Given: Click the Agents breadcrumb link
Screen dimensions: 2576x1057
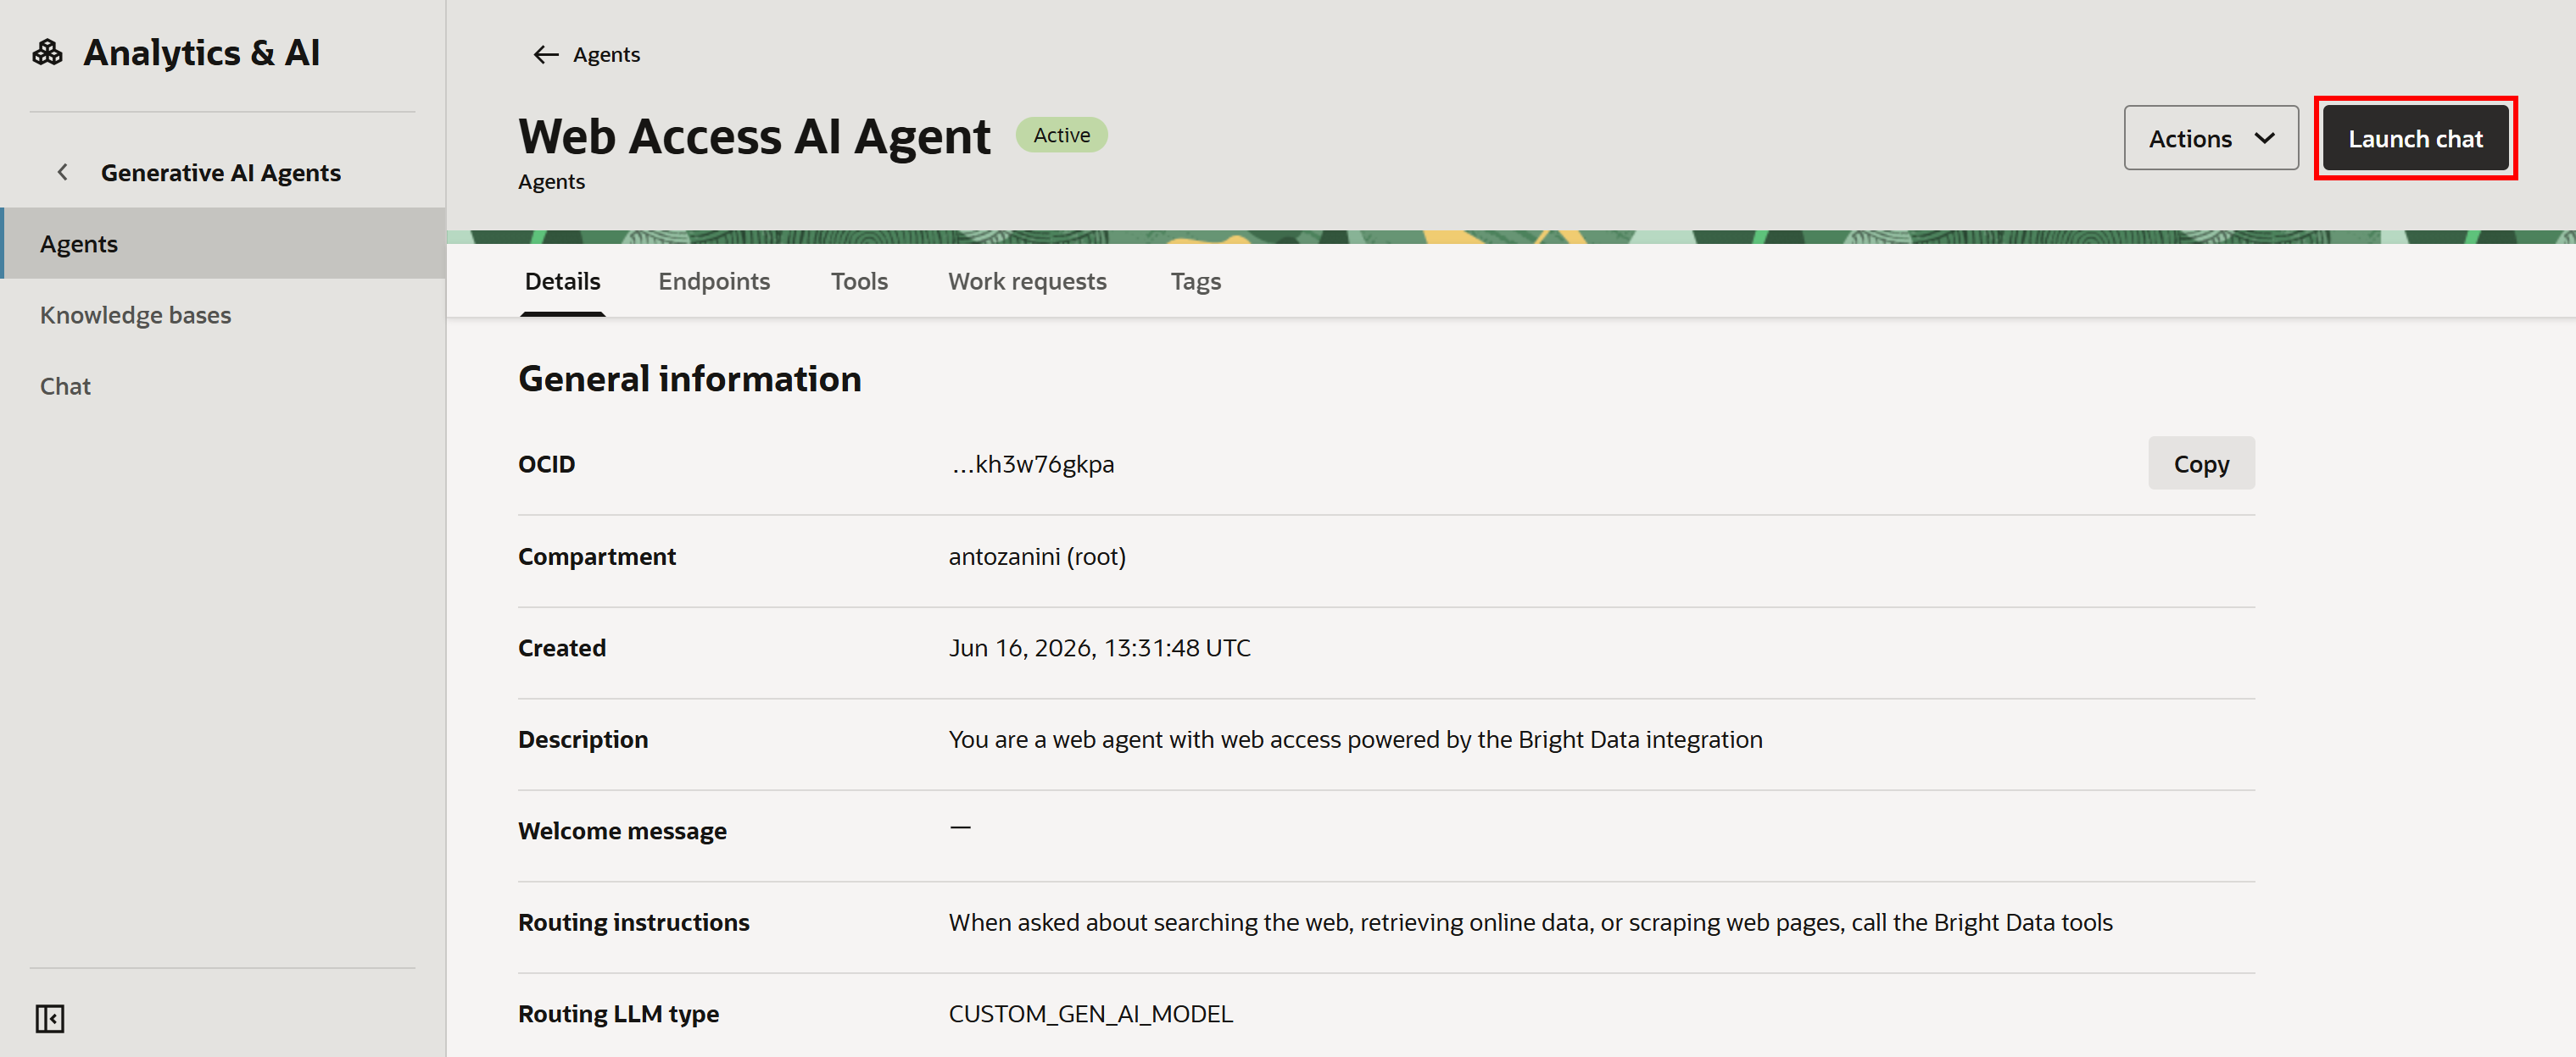Looking at the screenshot, I should tap(606, 55).
